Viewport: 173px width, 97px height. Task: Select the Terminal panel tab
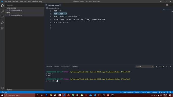[x=75, y=67]
